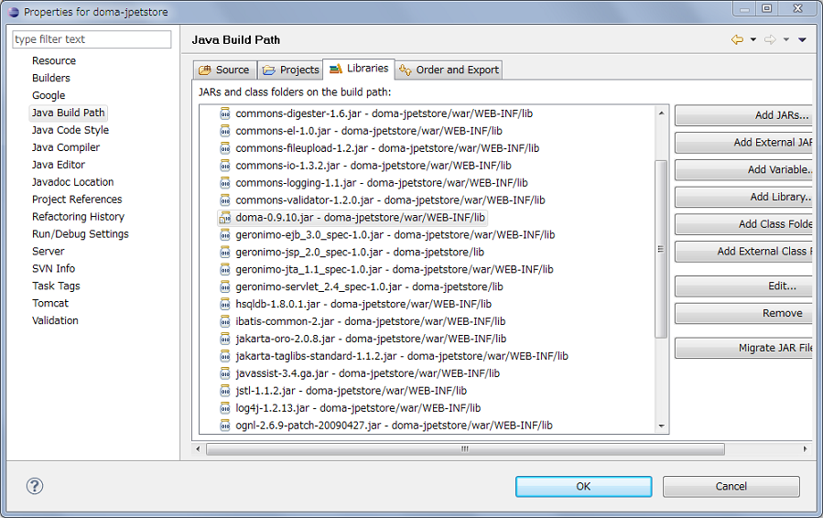Click the Remove button
The width and height of the screenshot is (823, 518).
pyautogui.click(x=743, y=313)
